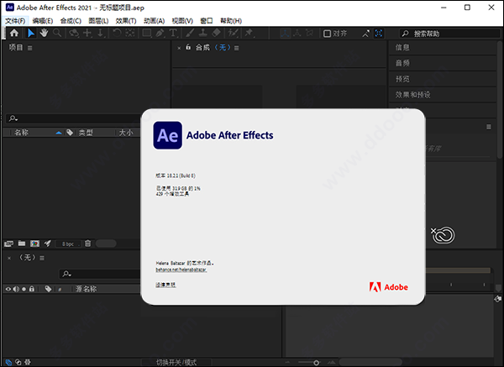Click the 8 bpc color depth button
Image resolution: width=504 pixels, height=367 pixels.
68,244
